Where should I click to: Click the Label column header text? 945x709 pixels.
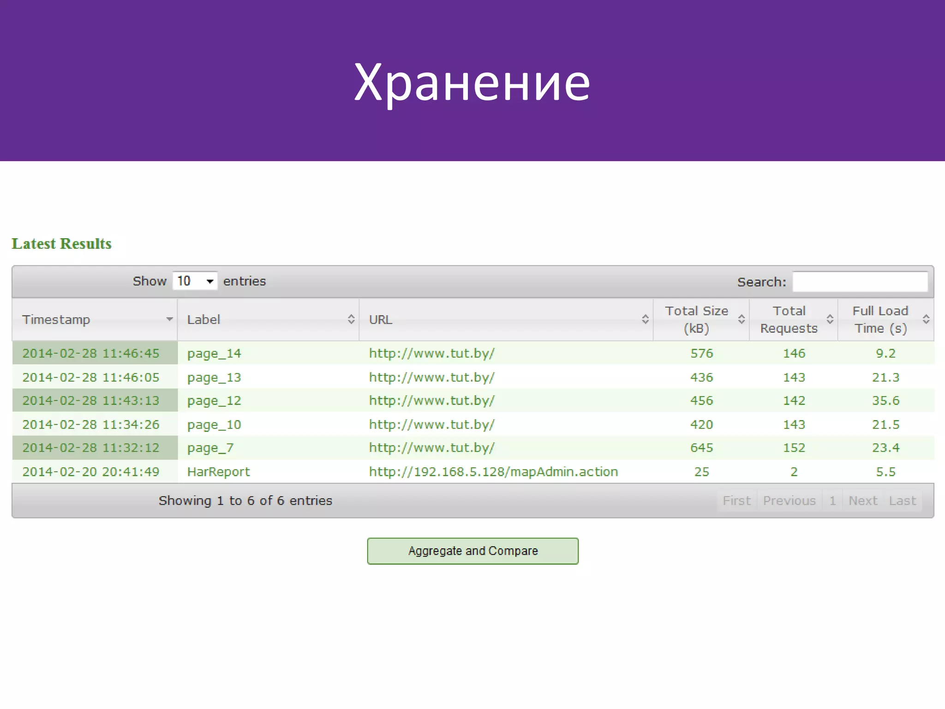(x=203, y=319)
